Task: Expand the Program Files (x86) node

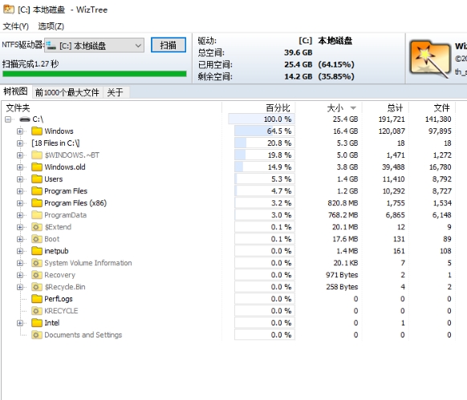Action: [x=20, y=204]
